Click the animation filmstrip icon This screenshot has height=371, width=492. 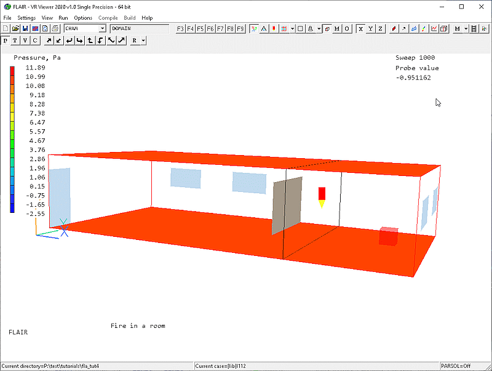click(474, 29)
